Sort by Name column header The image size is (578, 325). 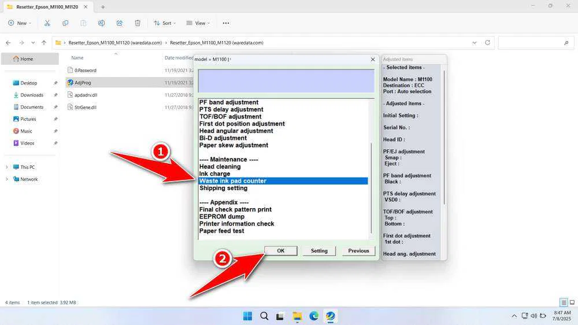click(77, 58)
